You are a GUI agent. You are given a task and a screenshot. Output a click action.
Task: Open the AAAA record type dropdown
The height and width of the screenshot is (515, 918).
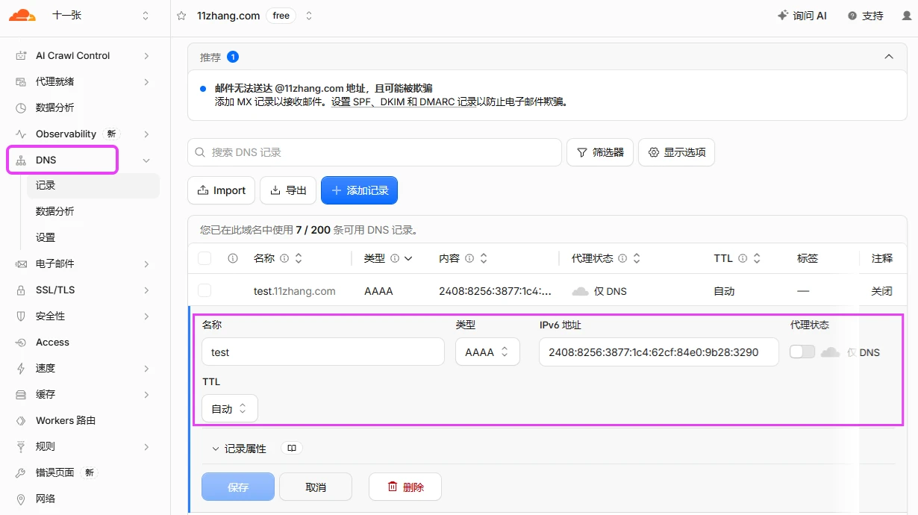487,352
